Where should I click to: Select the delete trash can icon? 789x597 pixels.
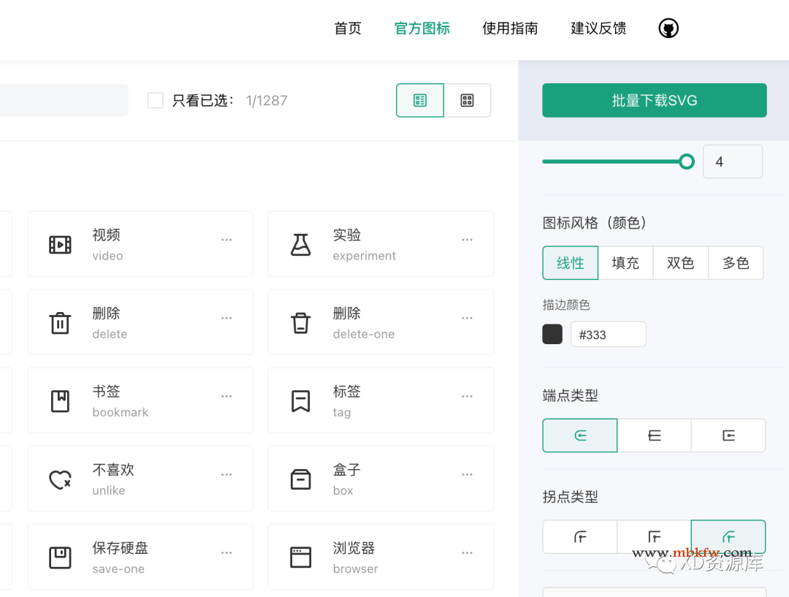60,323
